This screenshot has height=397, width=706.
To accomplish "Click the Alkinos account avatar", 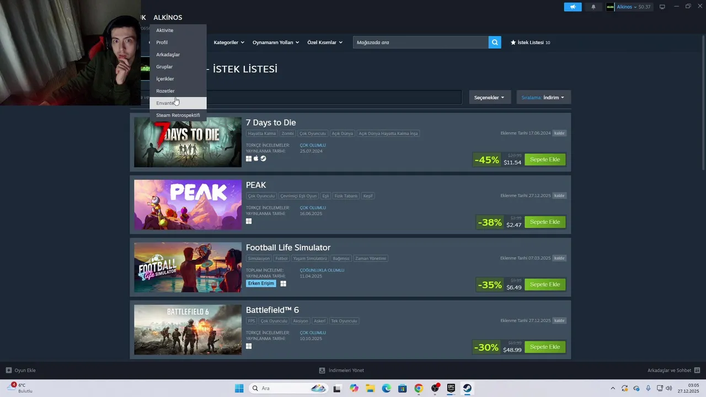I will (x=610, y=7).
